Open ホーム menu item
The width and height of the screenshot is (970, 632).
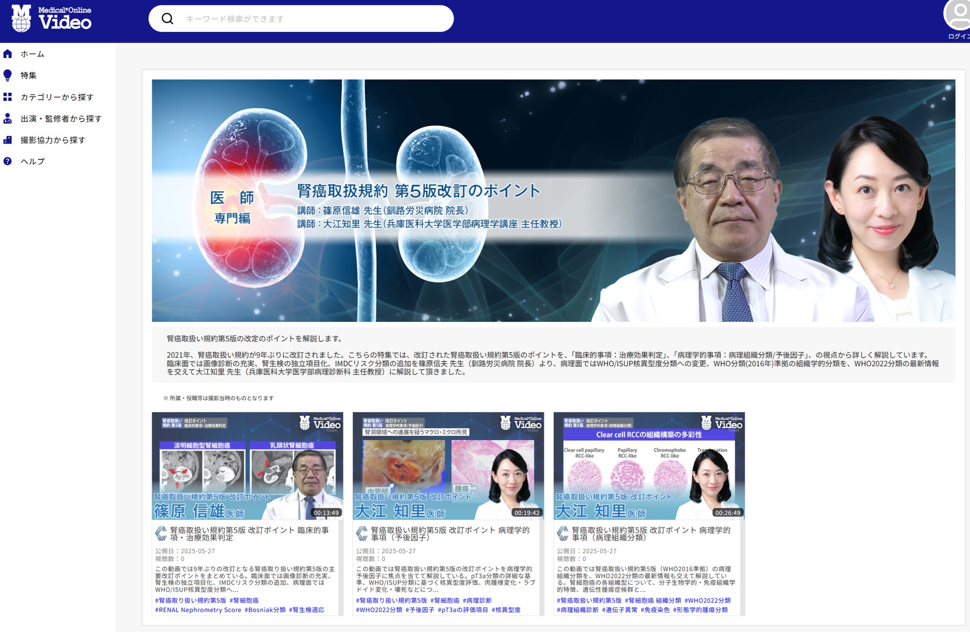[x=32, y=54]
